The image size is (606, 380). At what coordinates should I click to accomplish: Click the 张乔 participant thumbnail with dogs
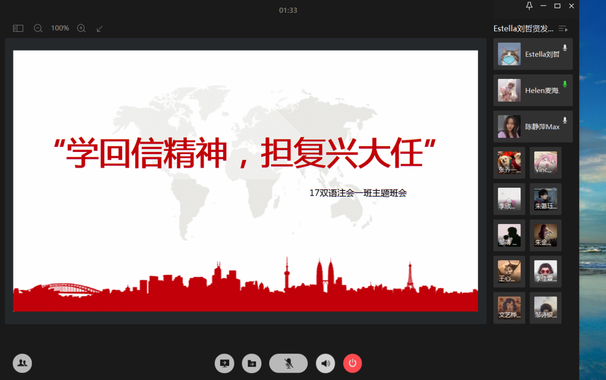coord(509,163)
